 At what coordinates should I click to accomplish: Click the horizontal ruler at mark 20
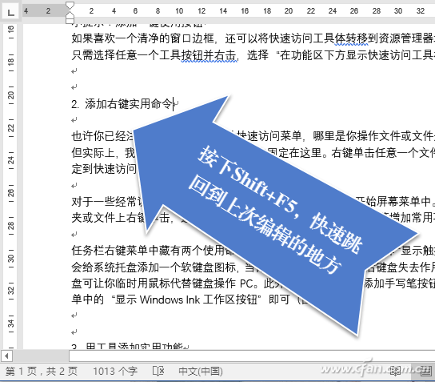click(289, 11)
